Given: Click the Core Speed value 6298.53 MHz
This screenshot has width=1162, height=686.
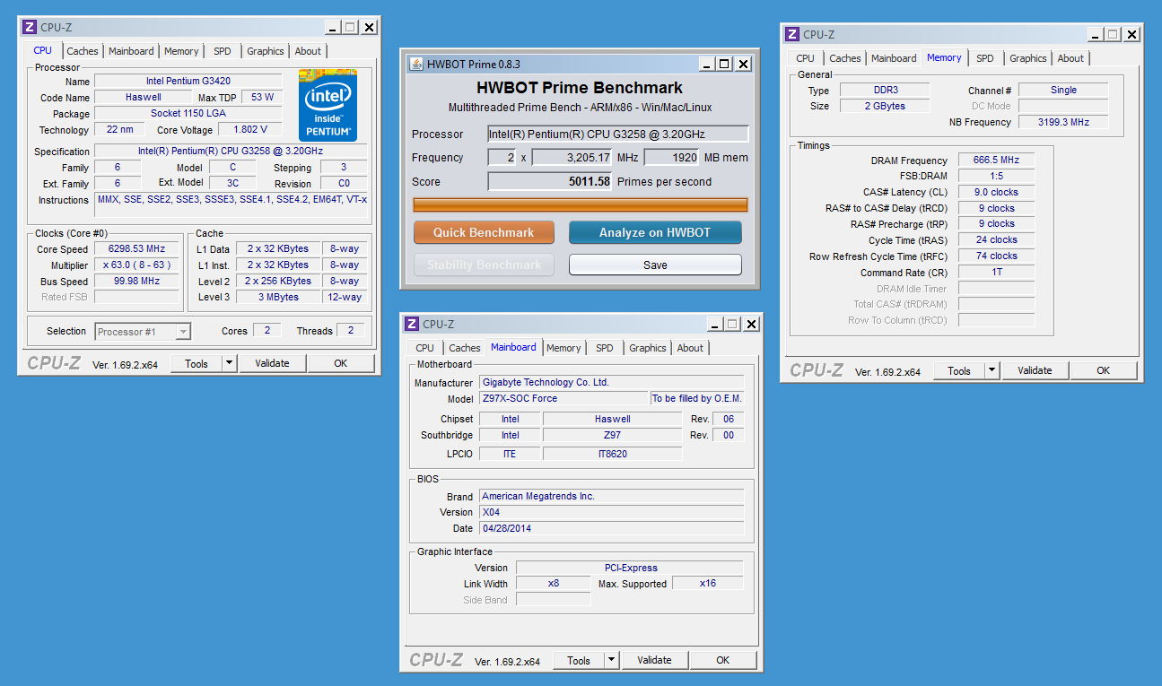Looking at the screenshot, I should pyautogui.click(x=136, y=248).
